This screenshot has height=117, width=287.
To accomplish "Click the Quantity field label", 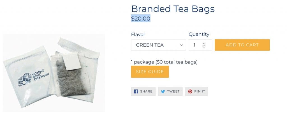I will (x=199, y=34).
